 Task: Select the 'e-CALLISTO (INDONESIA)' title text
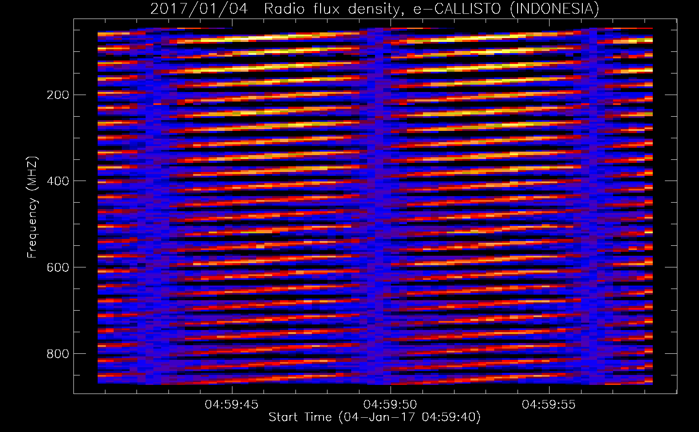click(506, 9)
